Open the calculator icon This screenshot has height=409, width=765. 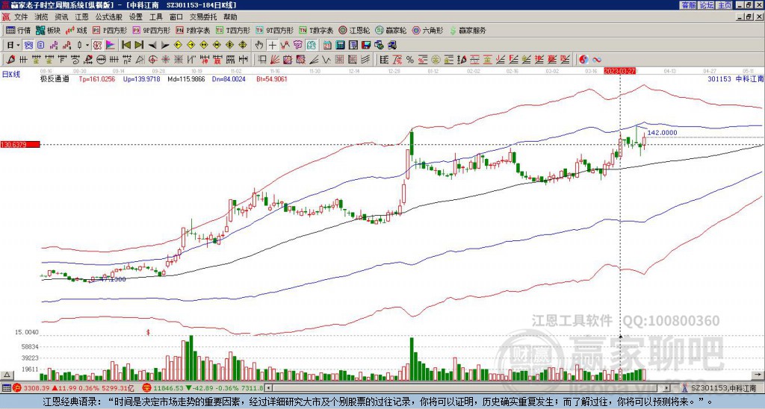340,46
